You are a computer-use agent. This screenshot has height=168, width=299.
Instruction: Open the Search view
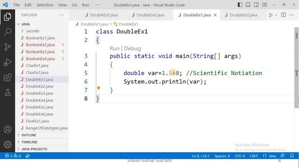click(x=7, y=32)
